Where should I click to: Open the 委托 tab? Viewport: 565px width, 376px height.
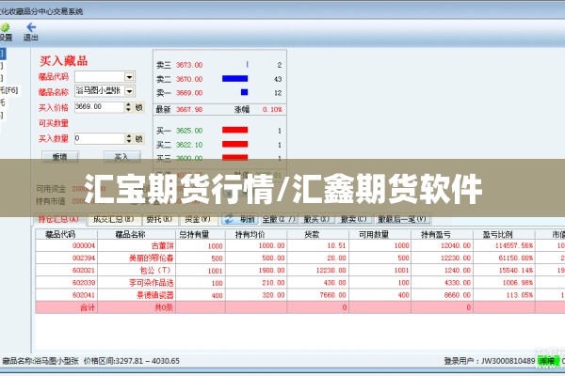click(160, 219)
